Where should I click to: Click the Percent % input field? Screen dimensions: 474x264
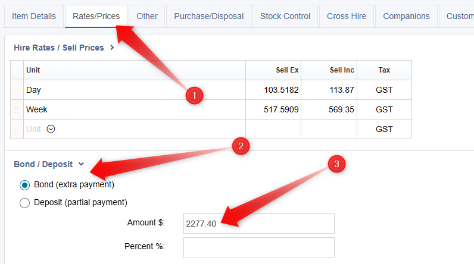[258, 247]
